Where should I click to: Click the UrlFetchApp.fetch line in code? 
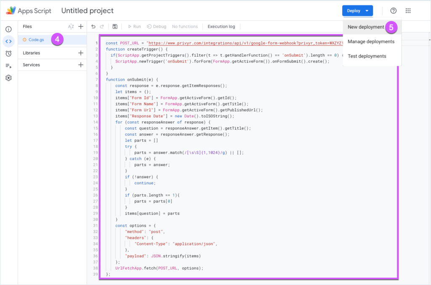tap(160, 268)
